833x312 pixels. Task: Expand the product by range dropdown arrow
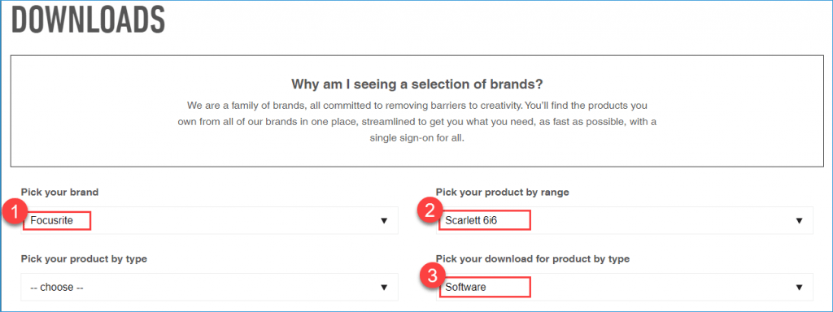pos(799,221)
